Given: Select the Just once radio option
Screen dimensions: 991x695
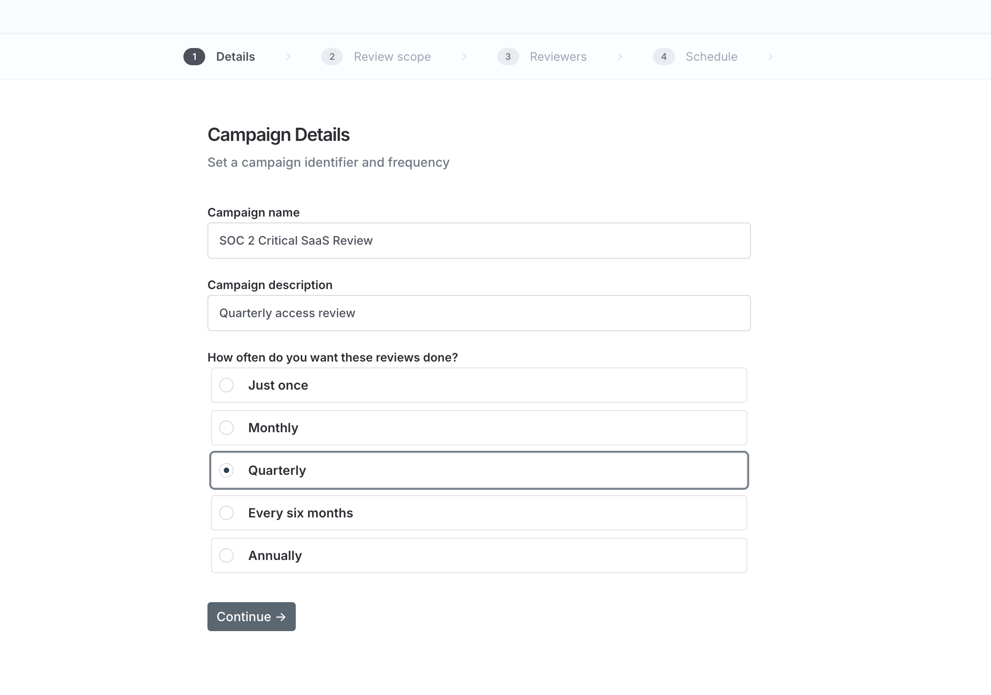Looking at the screenshot, I should coord(226,385).
